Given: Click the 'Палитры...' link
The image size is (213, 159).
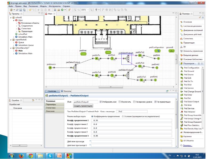Looking at the screenshot, I should pyautogui.click(x=188, y=145).
